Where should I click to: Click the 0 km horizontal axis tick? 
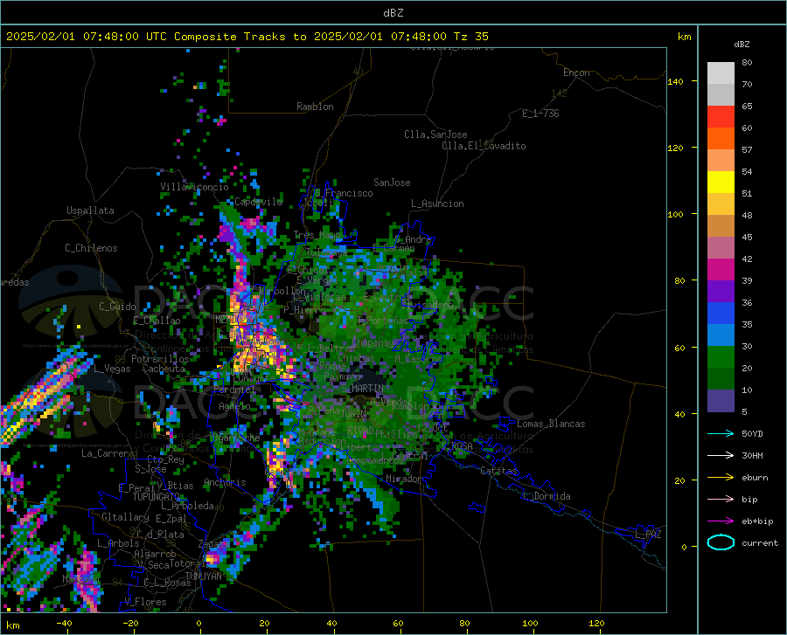pos(199,623)
